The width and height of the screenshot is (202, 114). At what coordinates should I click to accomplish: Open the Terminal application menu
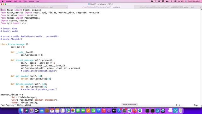tap(9, 1)
